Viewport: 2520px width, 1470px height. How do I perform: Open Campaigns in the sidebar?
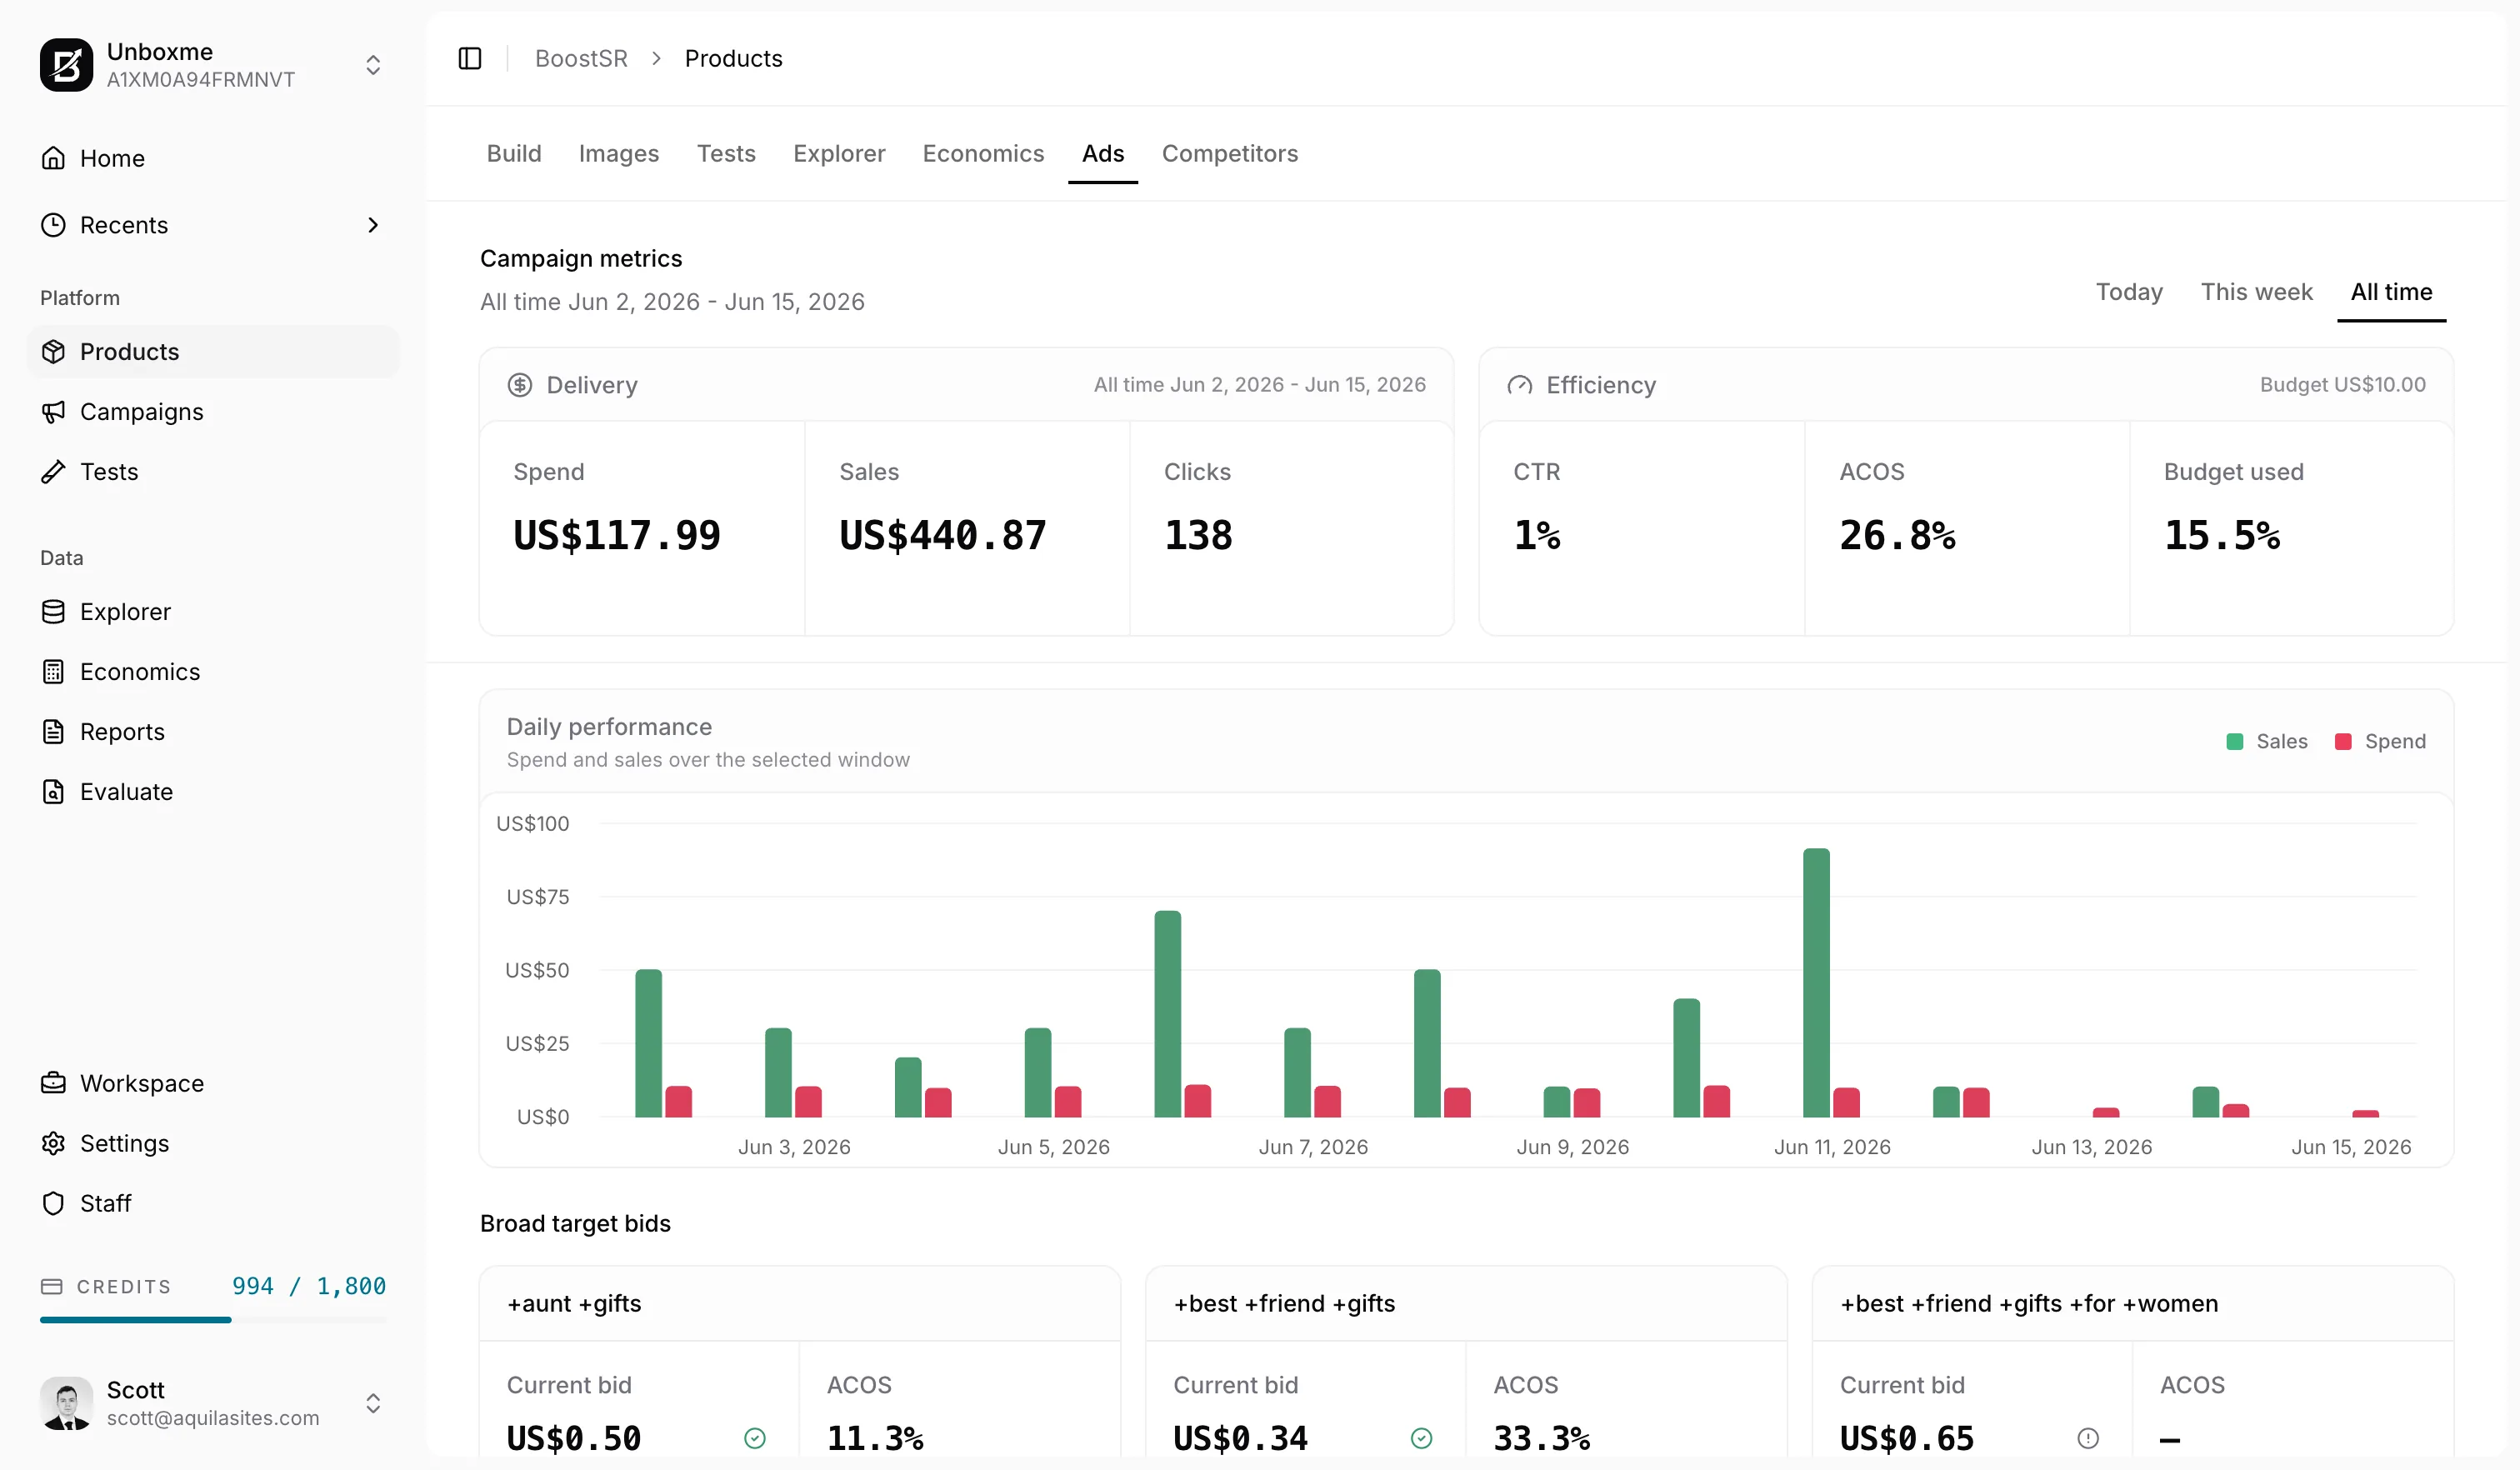coord(213,412)
